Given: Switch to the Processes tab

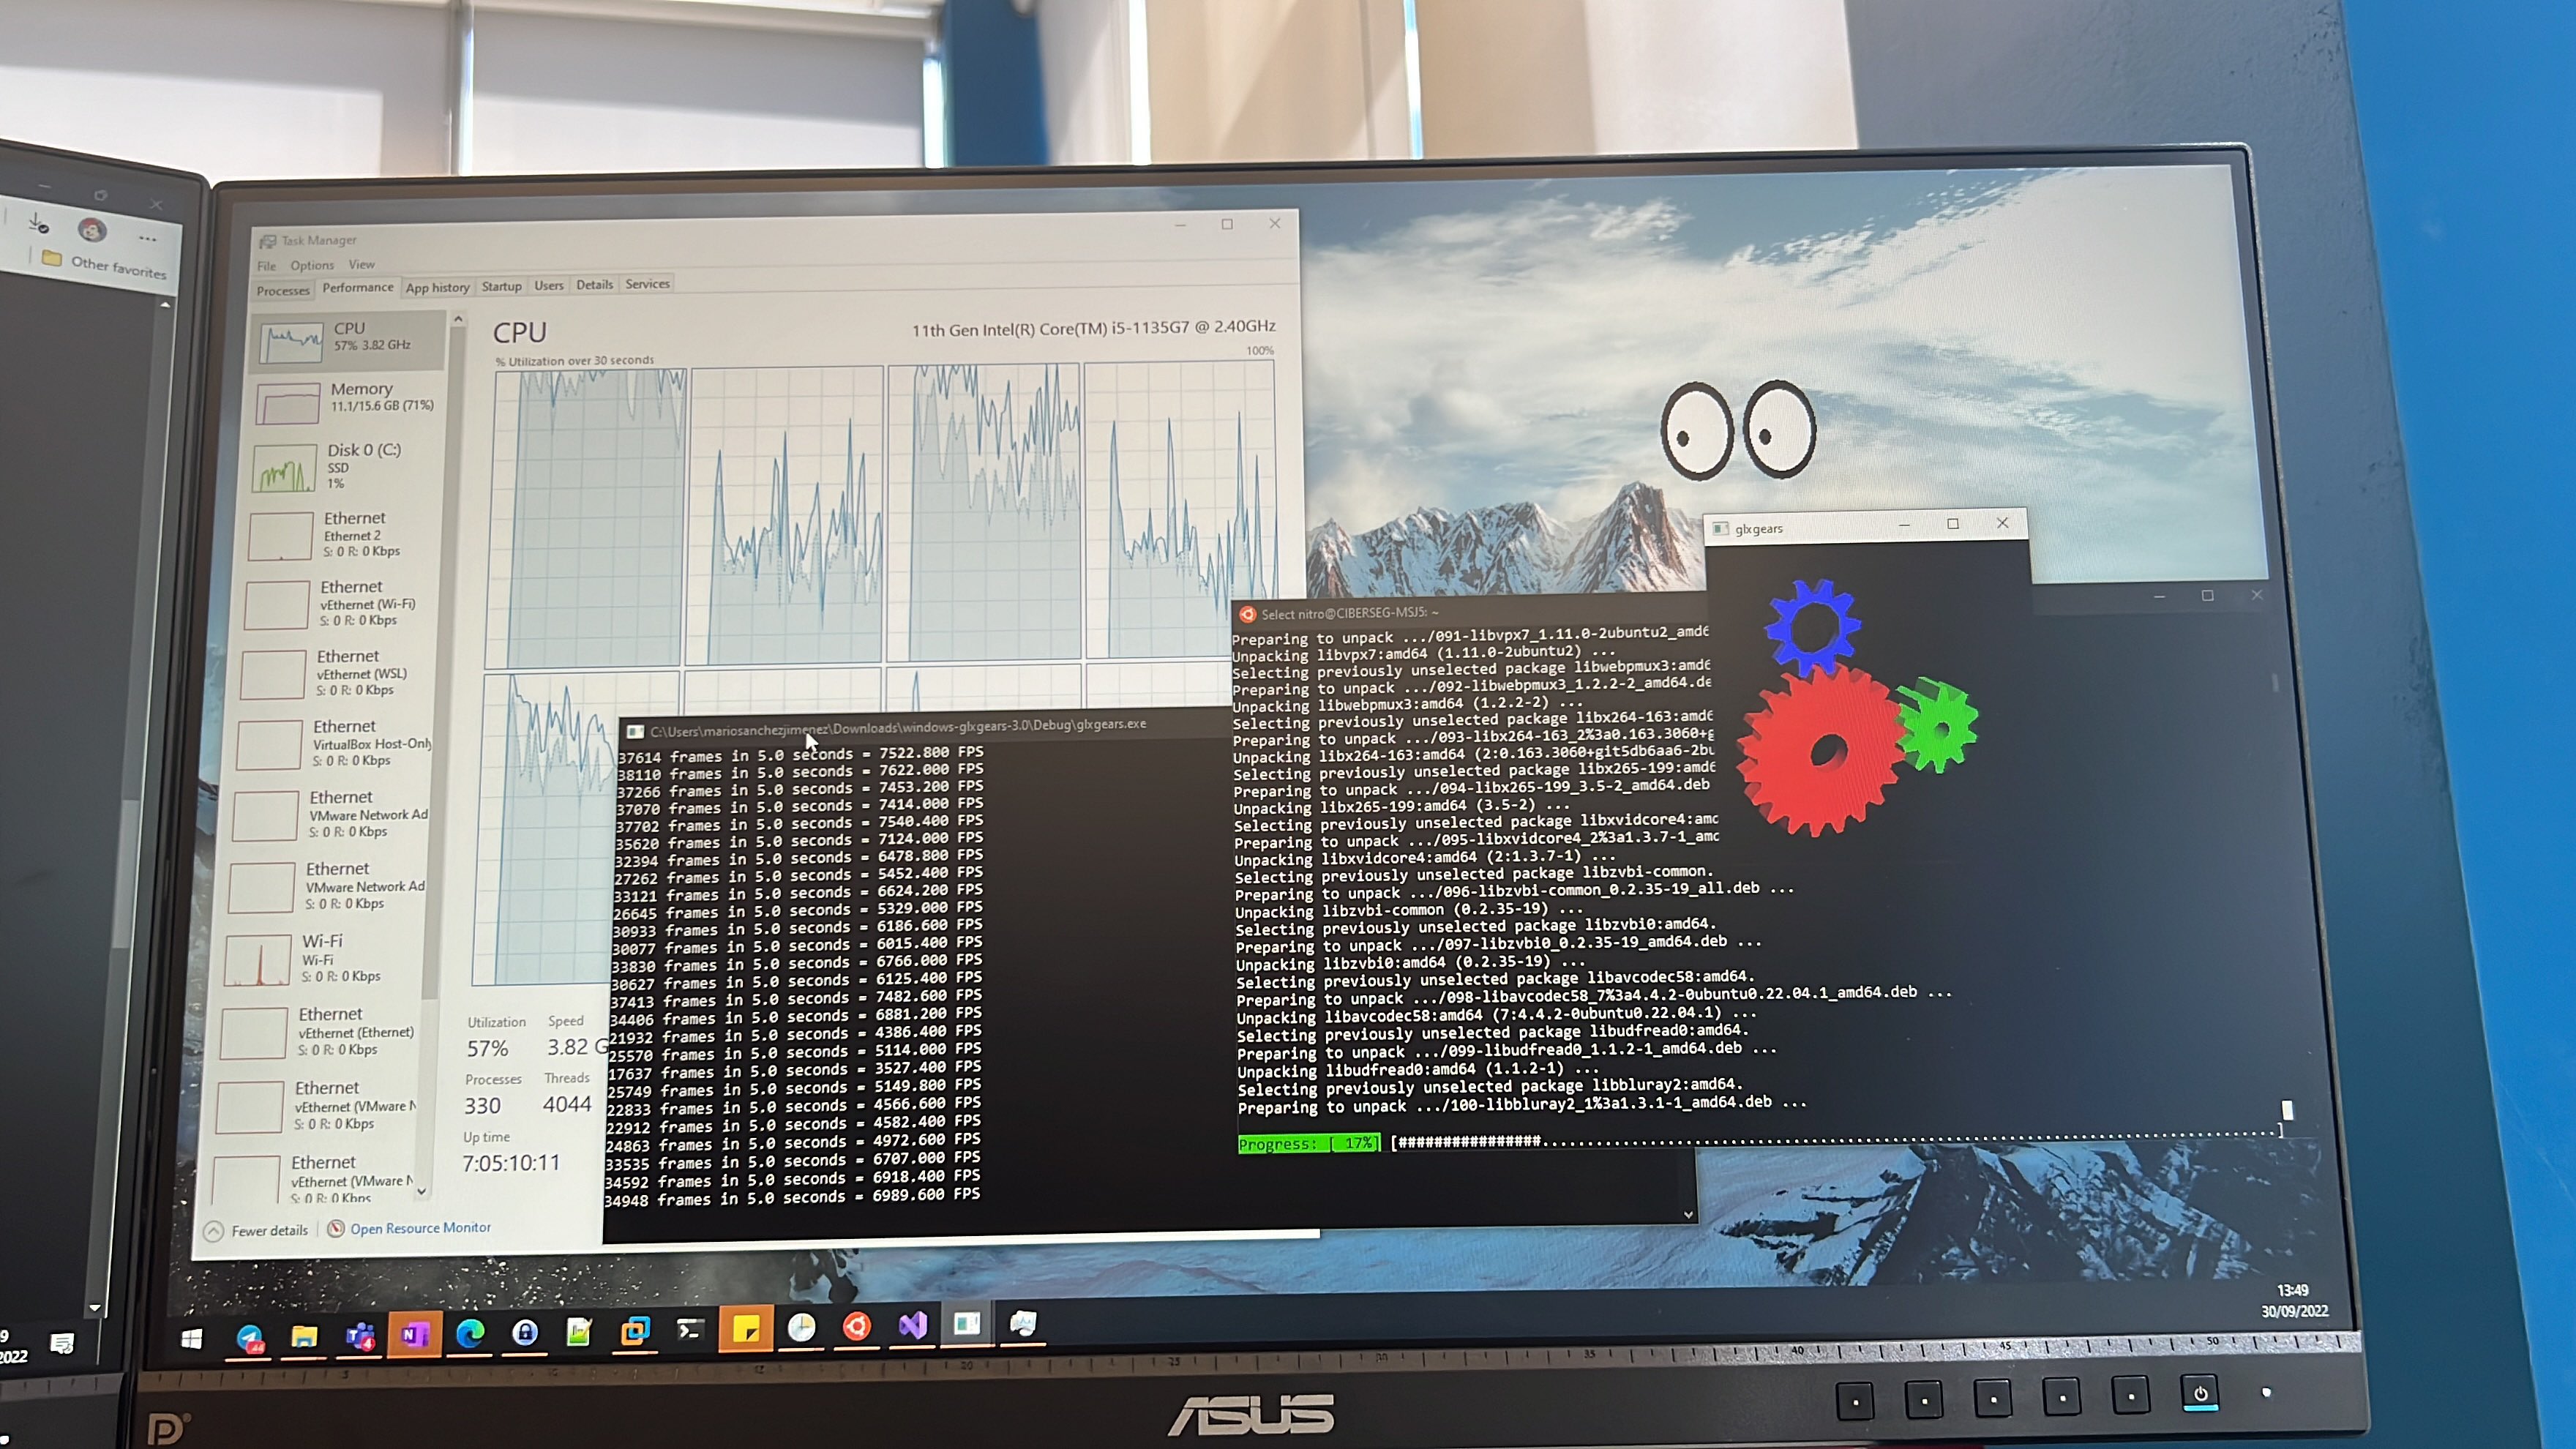Looking at the screenshot, I should [x=283, y=291].
